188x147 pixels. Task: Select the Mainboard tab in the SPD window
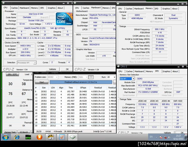click(x=139, y=71)
